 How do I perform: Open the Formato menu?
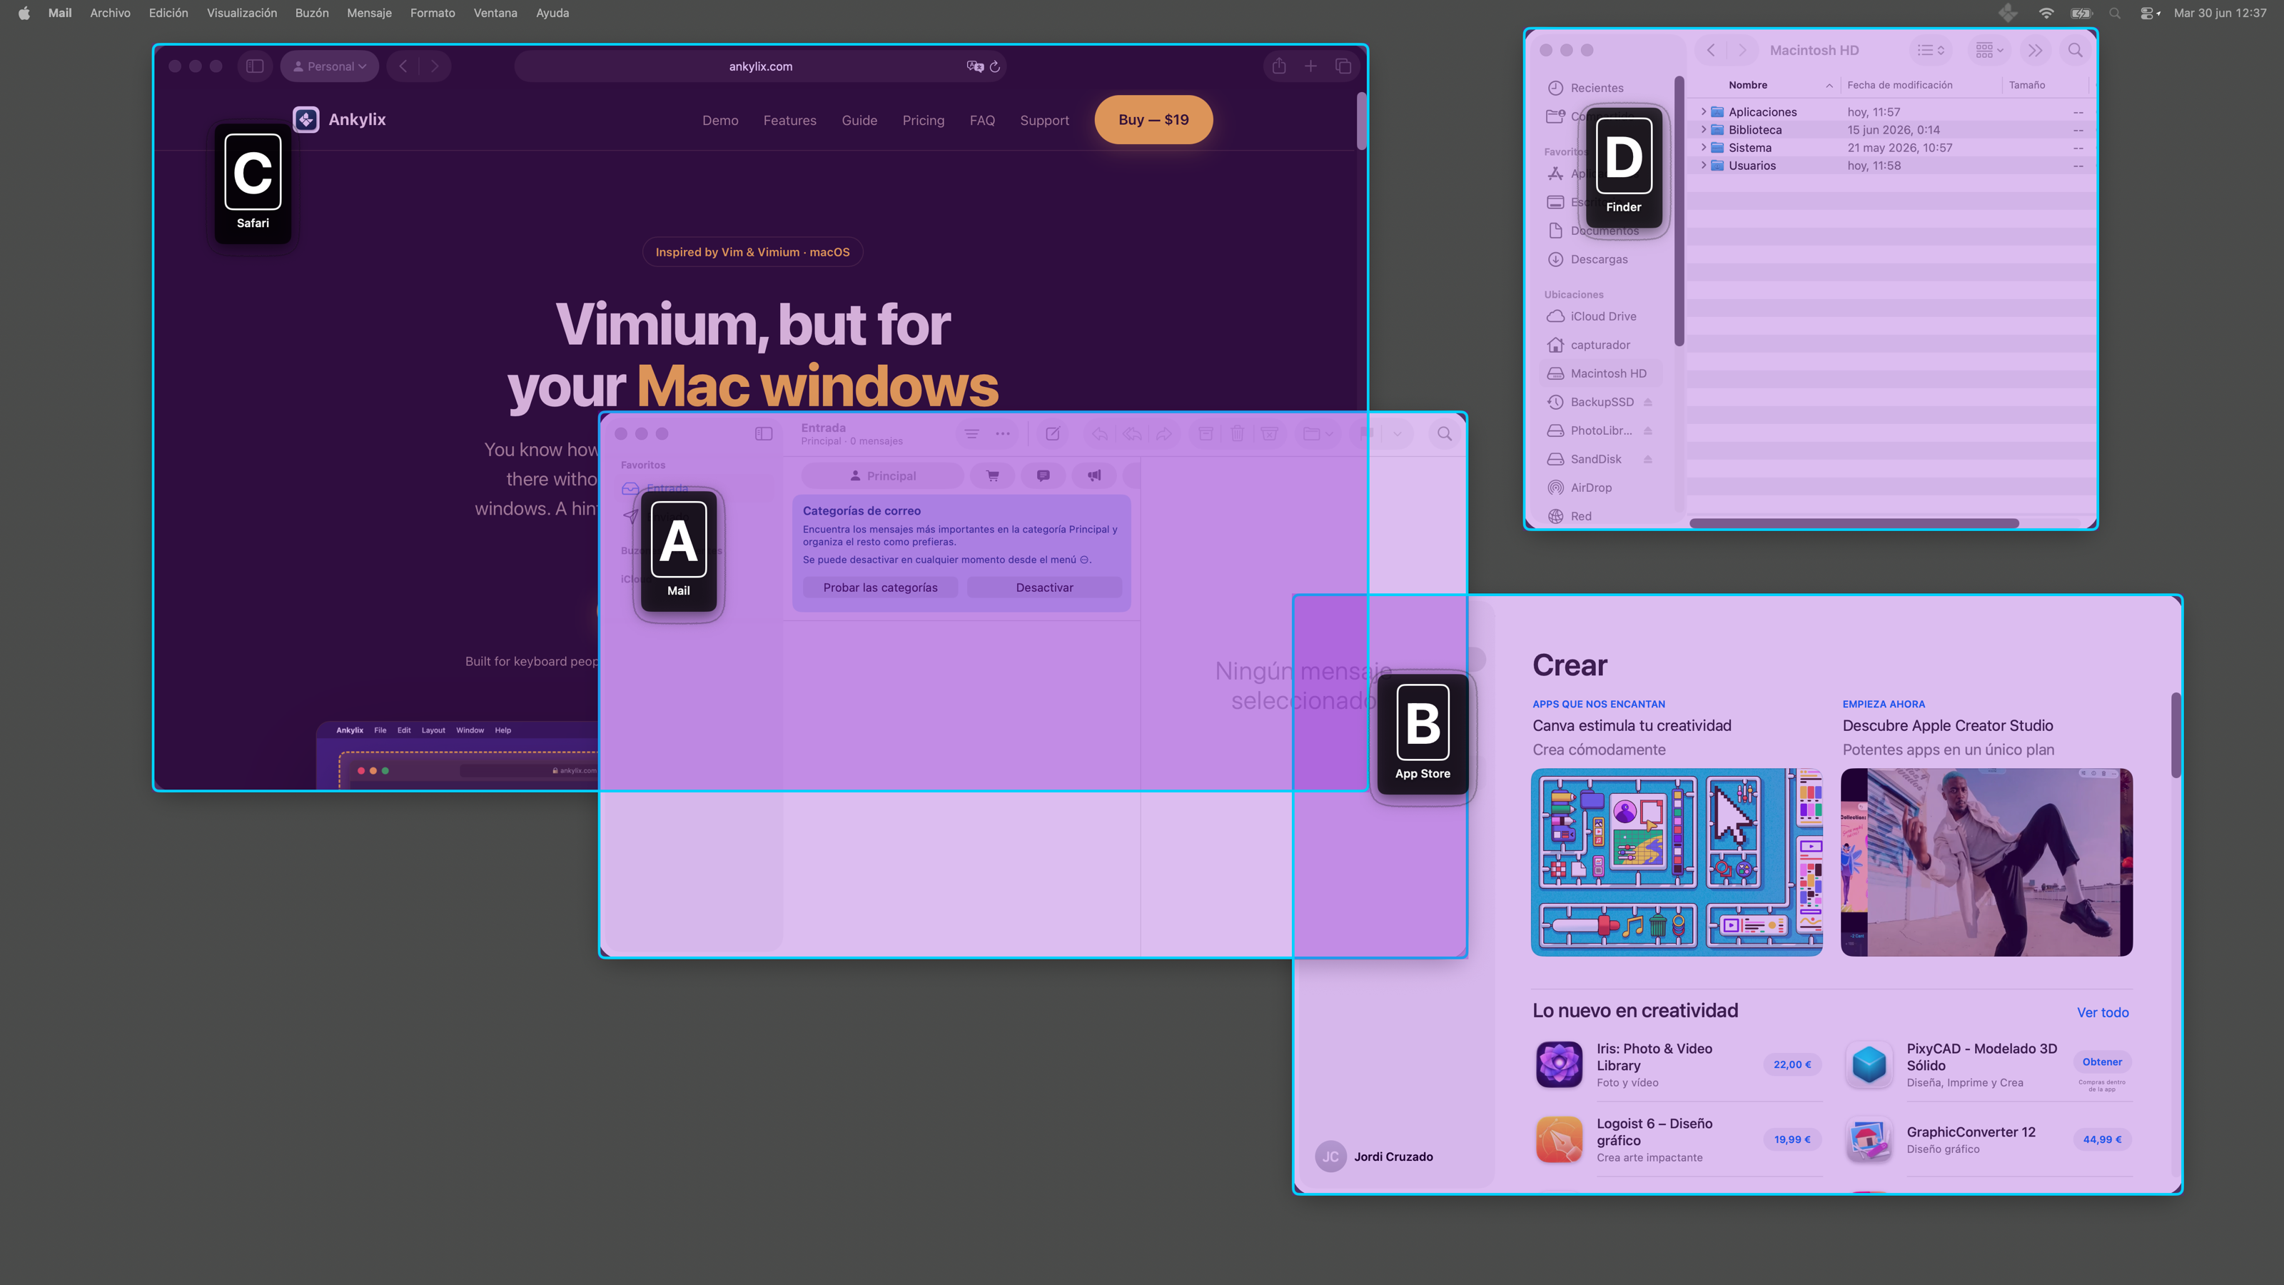pos(433,14)
